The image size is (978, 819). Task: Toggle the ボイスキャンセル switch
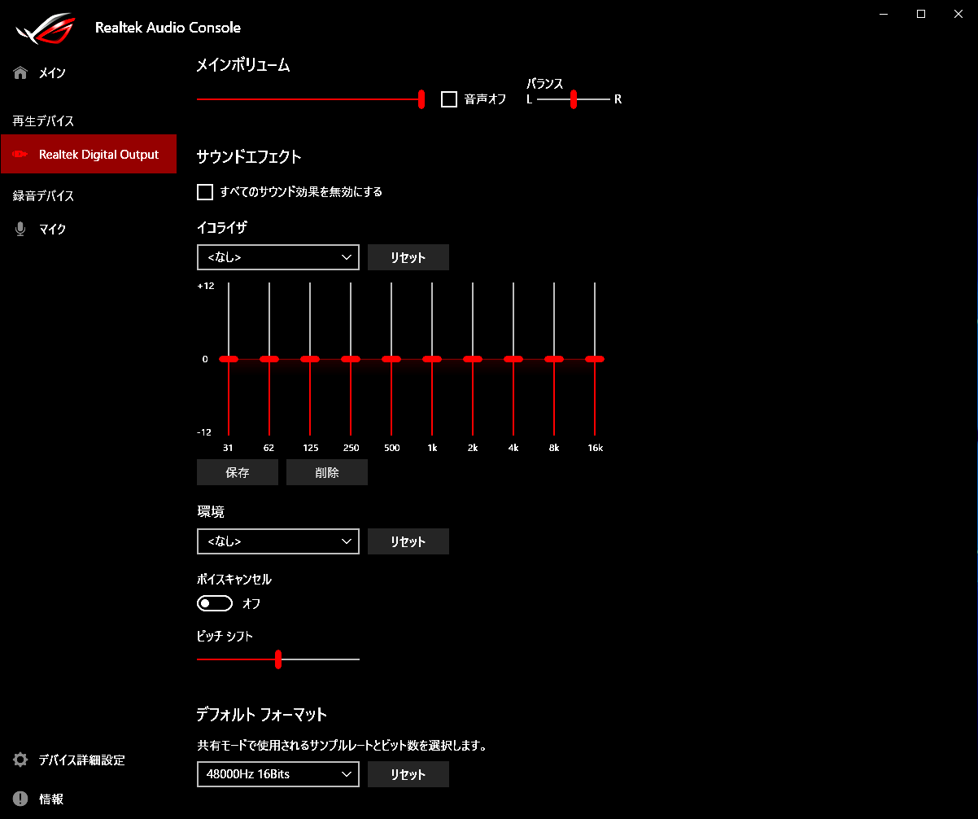click(215, 603)
